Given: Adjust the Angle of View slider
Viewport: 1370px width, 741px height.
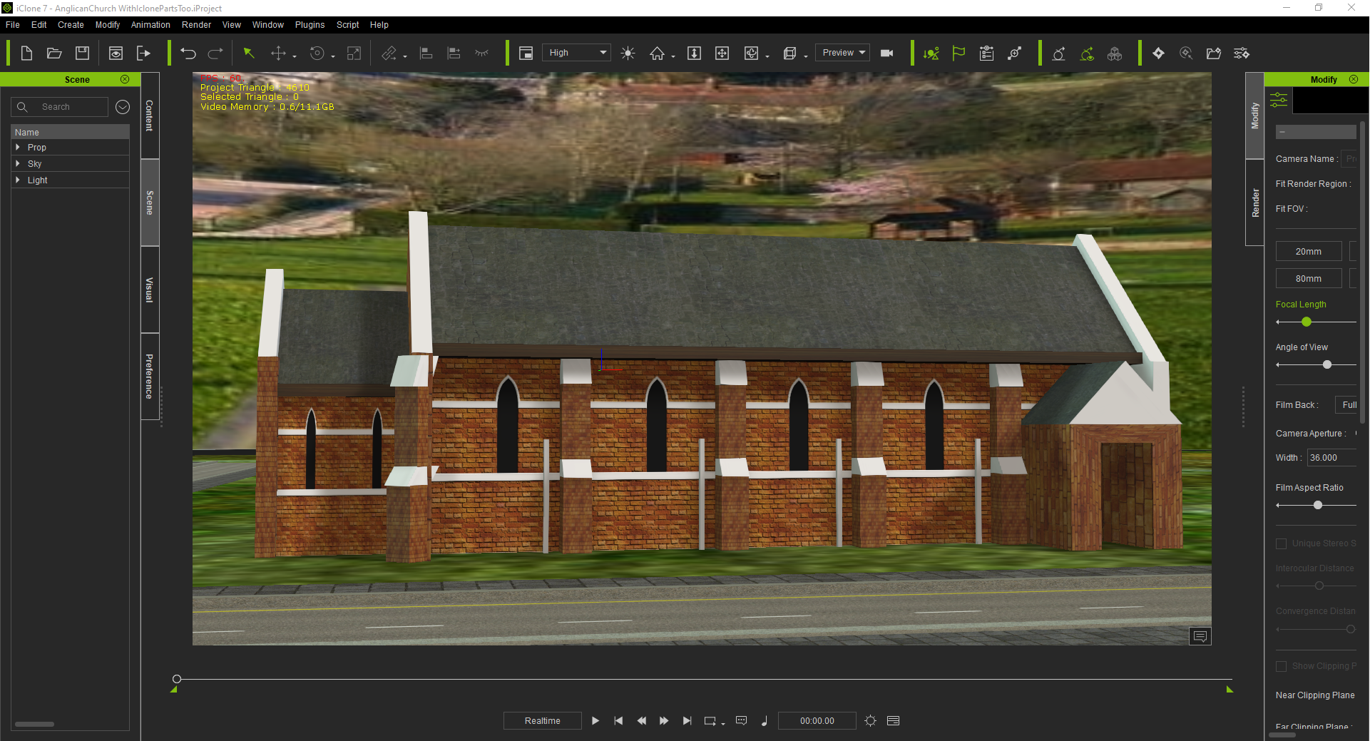Looking at the screenshot, I should (1327, 365).
